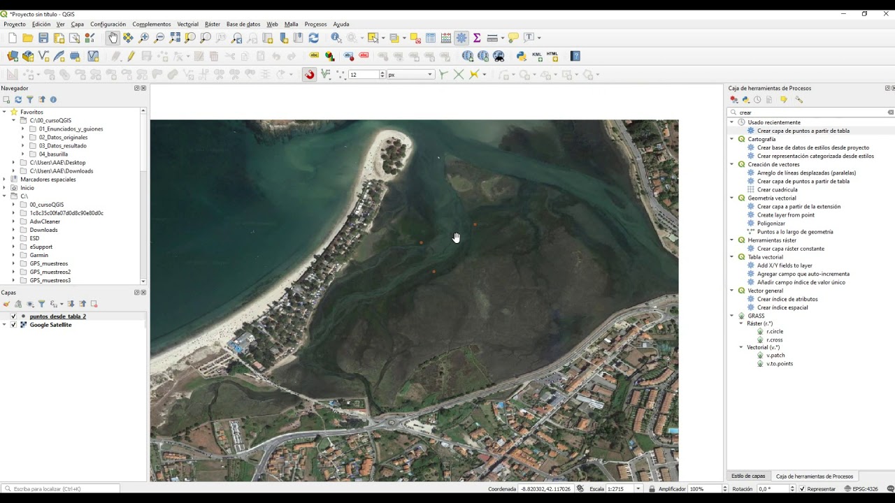Toggle editing pencil icon

point(131,56)
